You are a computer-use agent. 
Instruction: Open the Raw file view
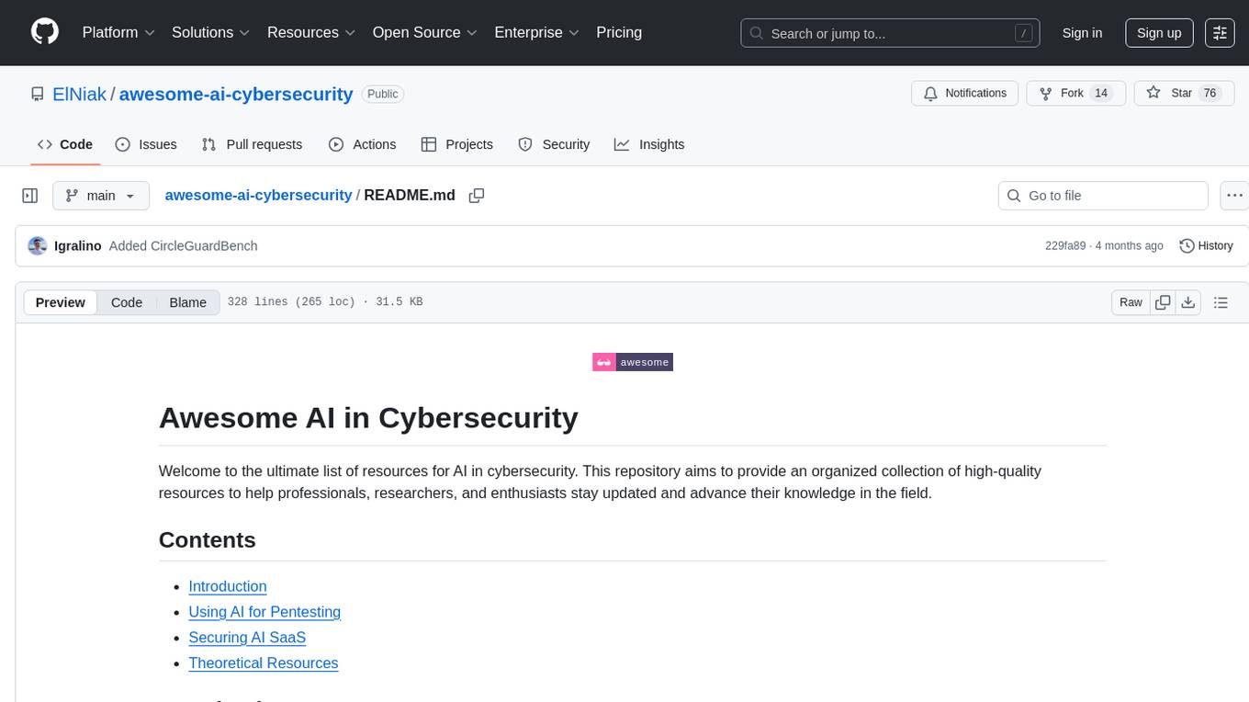coord(1131,302)
